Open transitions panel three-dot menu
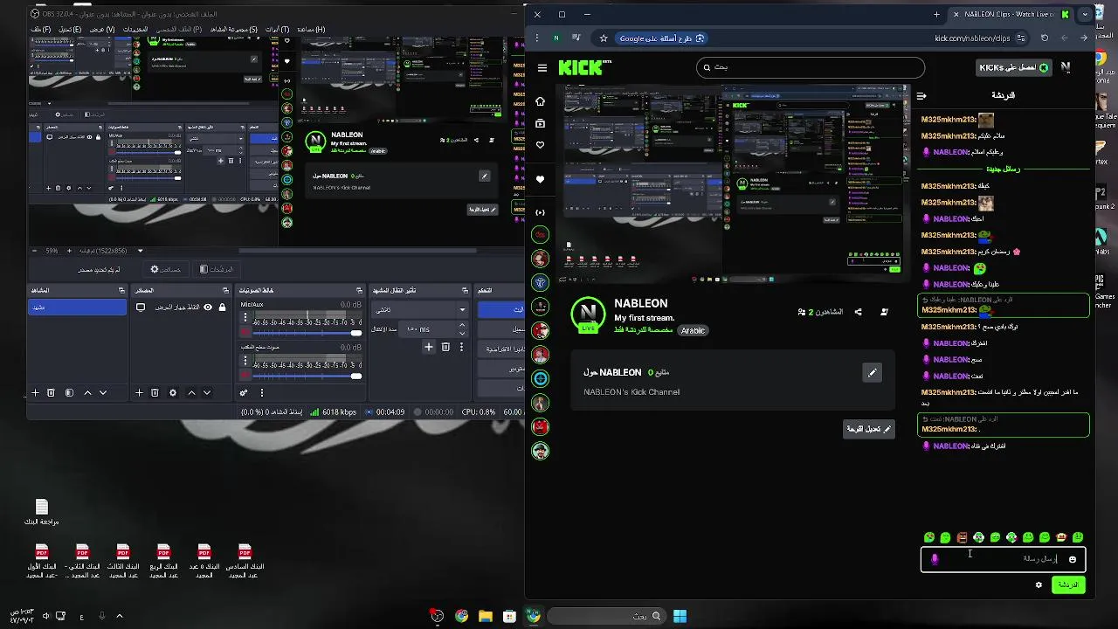Image resolution: width=1118 pixels, height=629 pixels. click(x=462, y=347)
